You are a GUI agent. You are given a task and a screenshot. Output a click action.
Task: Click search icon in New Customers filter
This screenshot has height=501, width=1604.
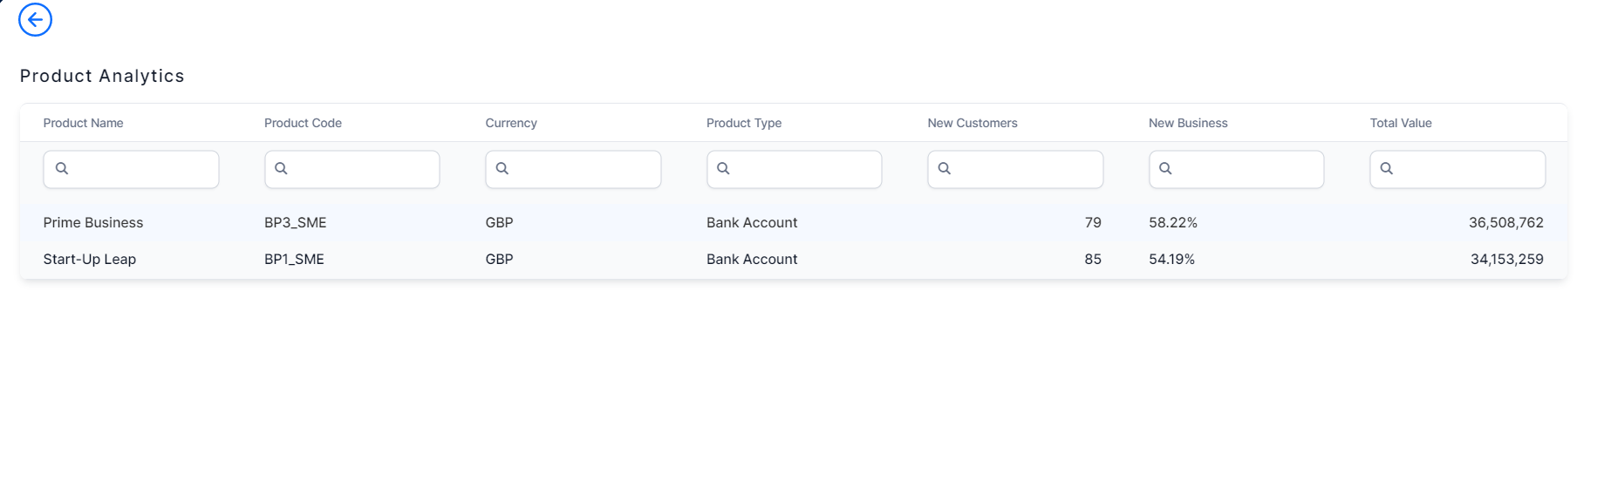click(x=945, y=168)
